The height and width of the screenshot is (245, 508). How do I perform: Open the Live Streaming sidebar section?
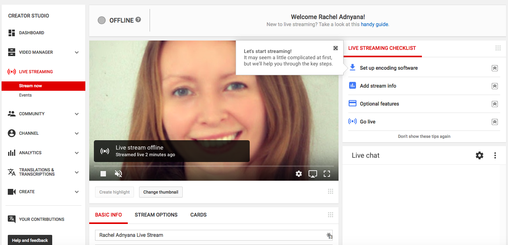tap(36, 72)
